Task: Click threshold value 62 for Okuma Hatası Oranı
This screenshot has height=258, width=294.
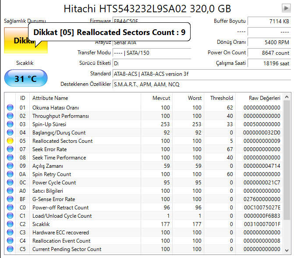Action: [x=230, y=107]
